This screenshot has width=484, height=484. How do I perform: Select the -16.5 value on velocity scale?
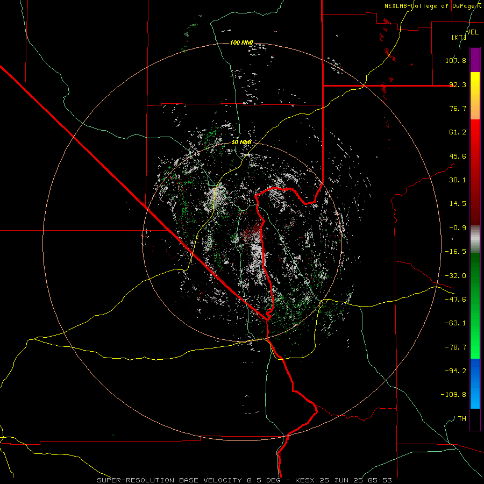coord(455,252)
